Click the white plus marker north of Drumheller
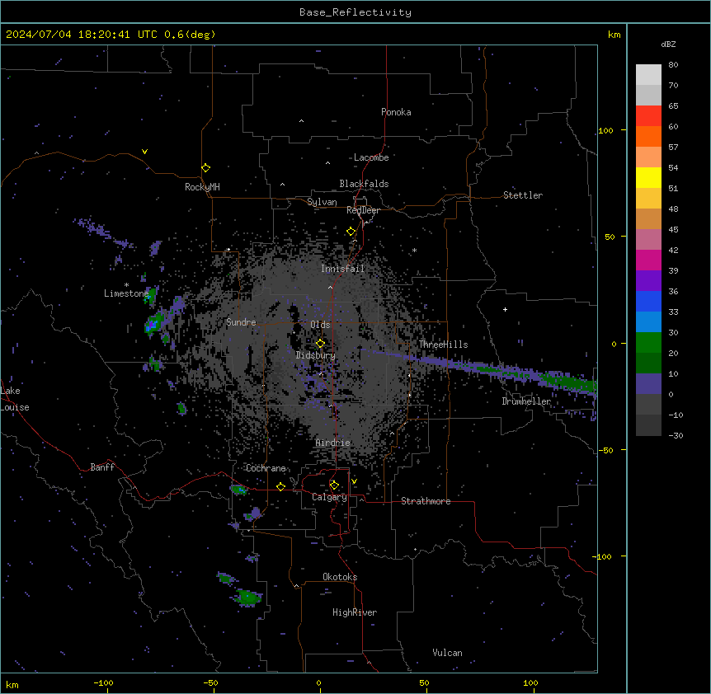Screen dimensions: 711x694 coord(505,309)
